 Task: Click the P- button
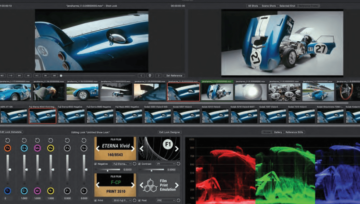point(67,191)
